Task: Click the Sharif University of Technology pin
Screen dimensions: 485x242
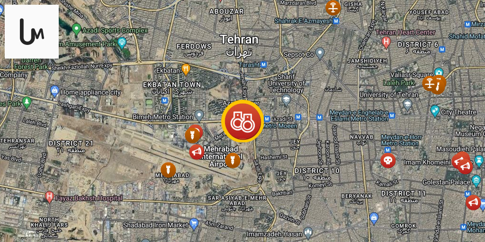Action: point(287,100)
